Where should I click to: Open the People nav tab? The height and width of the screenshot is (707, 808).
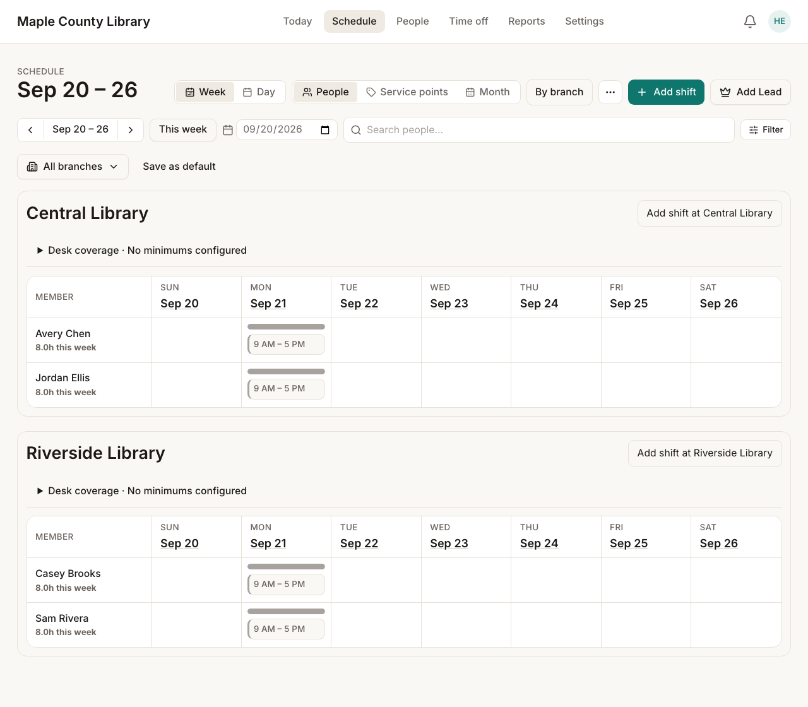tap(413, 21)
